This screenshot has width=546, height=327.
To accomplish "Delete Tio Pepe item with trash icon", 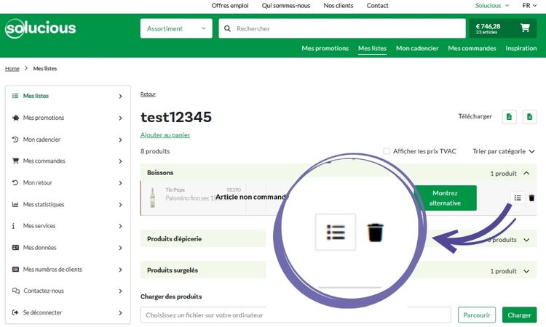I will coord(531,198).
